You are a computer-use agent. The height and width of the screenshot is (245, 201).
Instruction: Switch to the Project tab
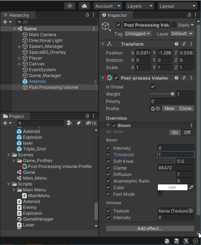pyautogui.click(x=15, y=116)
